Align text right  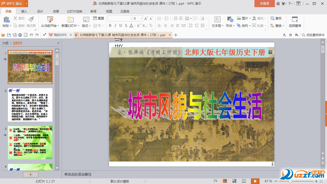coord(172,26)
